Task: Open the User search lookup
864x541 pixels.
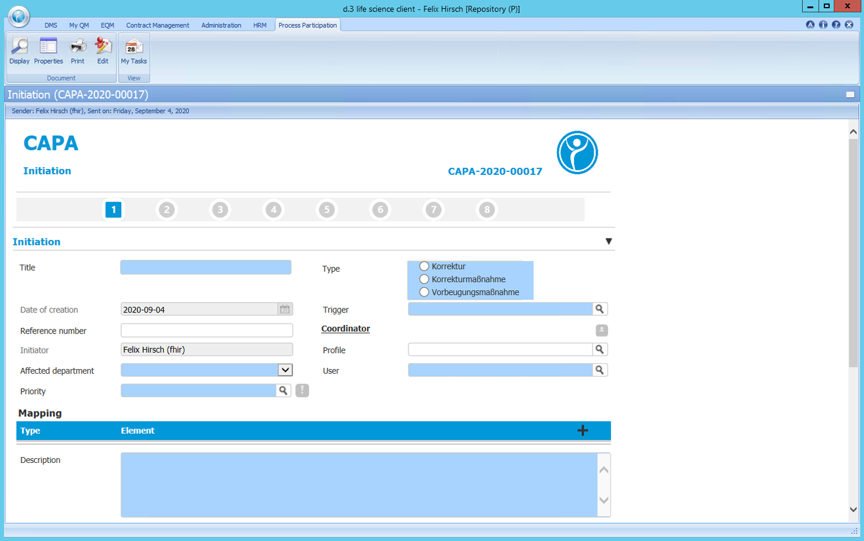Action: coord(599,370)
